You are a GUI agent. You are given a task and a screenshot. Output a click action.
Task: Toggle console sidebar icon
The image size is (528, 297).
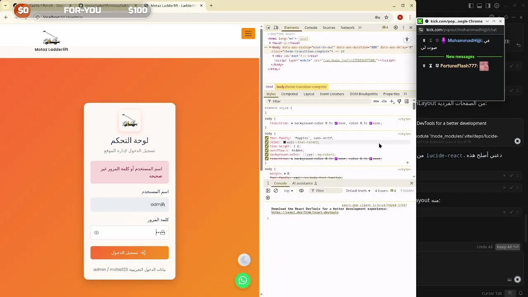click(268, 191)
